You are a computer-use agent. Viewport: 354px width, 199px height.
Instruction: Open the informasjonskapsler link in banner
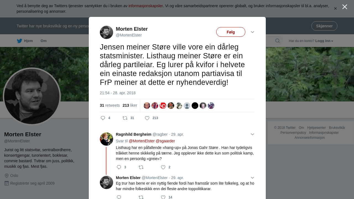[x=146, y=6]
